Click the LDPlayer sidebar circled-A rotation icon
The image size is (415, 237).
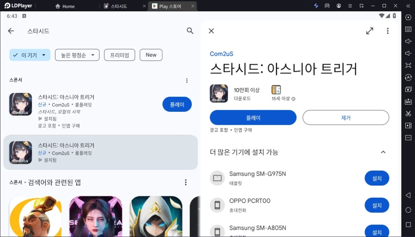(408, 77)
